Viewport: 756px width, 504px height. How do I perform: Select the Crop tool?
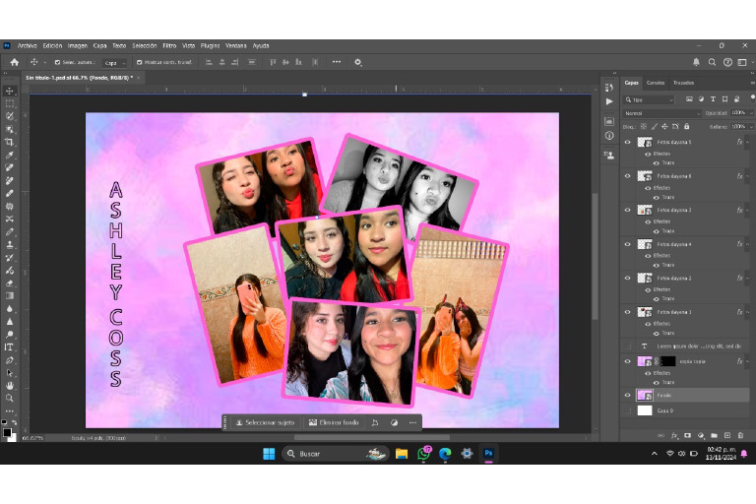[9, 142]
